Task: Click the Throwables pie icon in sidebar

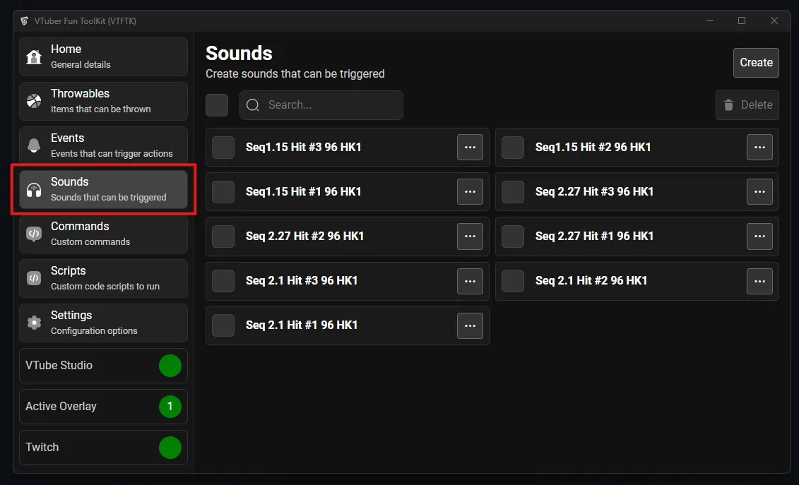Action: (34, 100)
